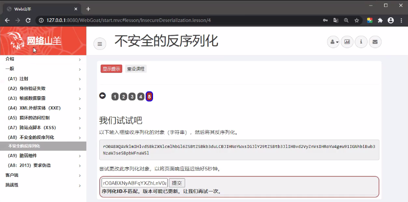Viewport: 408px width, 202px height.
Task: Go to lesson page 2
Action: (x=123, y=97)
